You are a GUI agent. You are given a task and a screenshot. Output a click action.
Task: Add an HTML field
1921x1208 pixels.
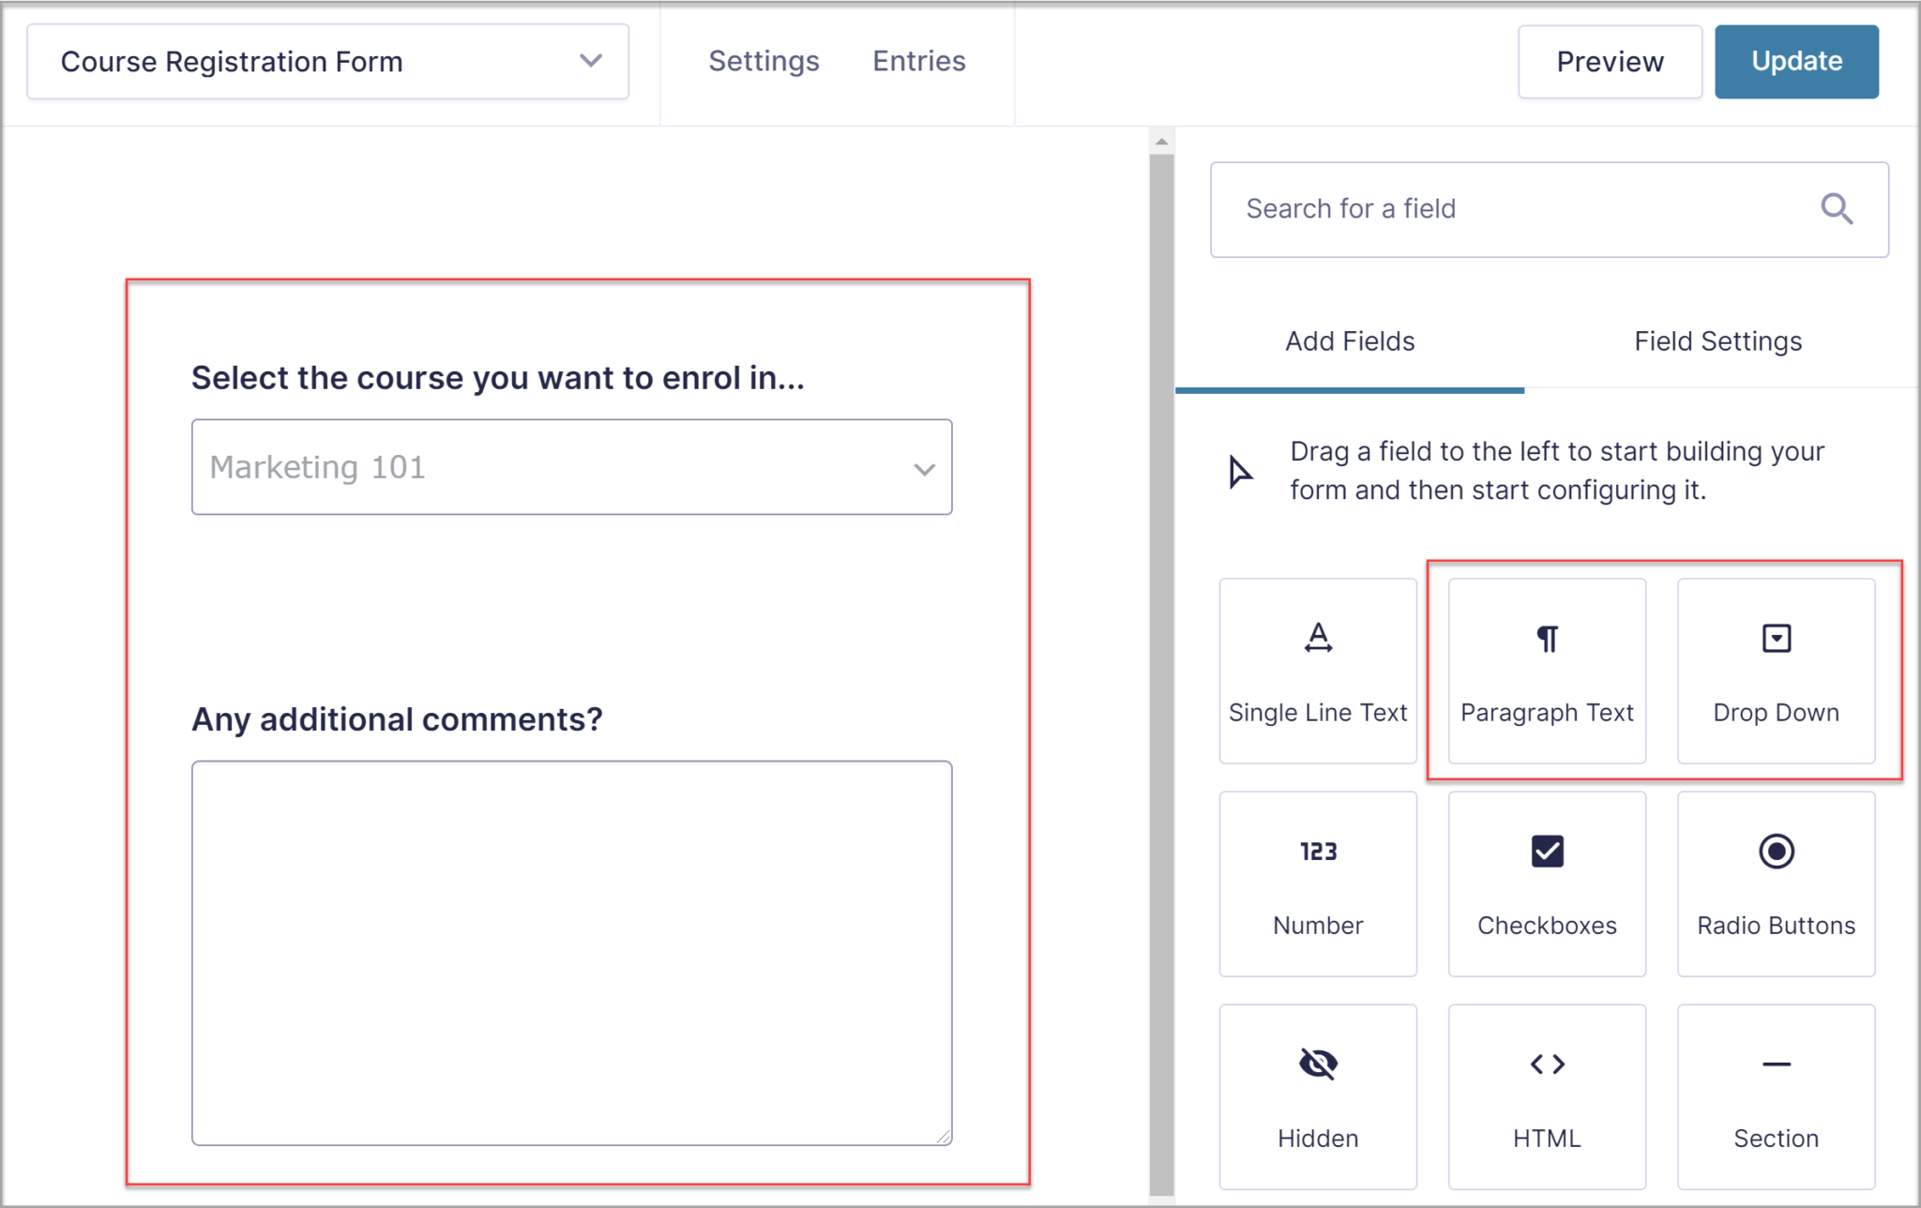click(x=1546, y=1095)
